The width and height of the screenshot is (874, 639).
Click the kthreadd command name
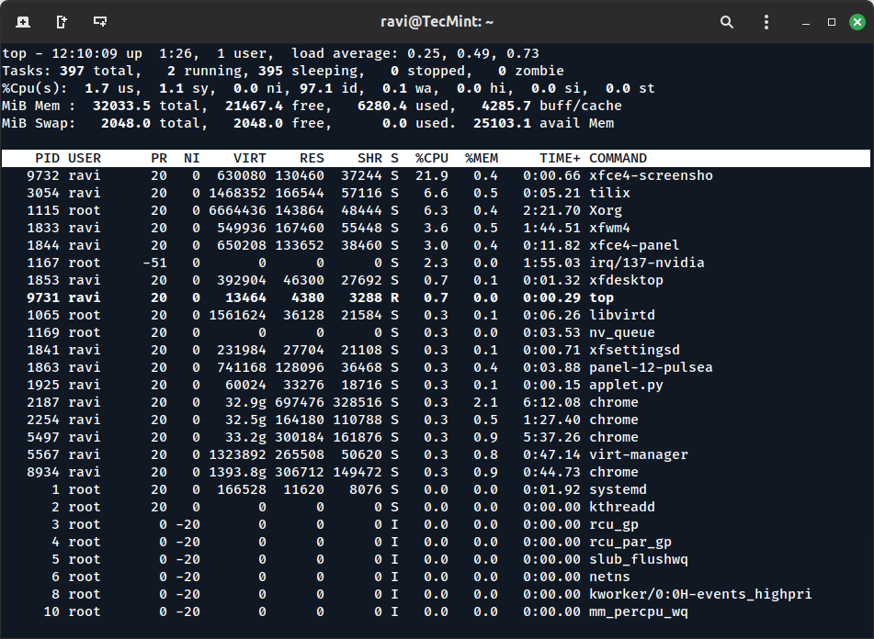coord(622,507)
